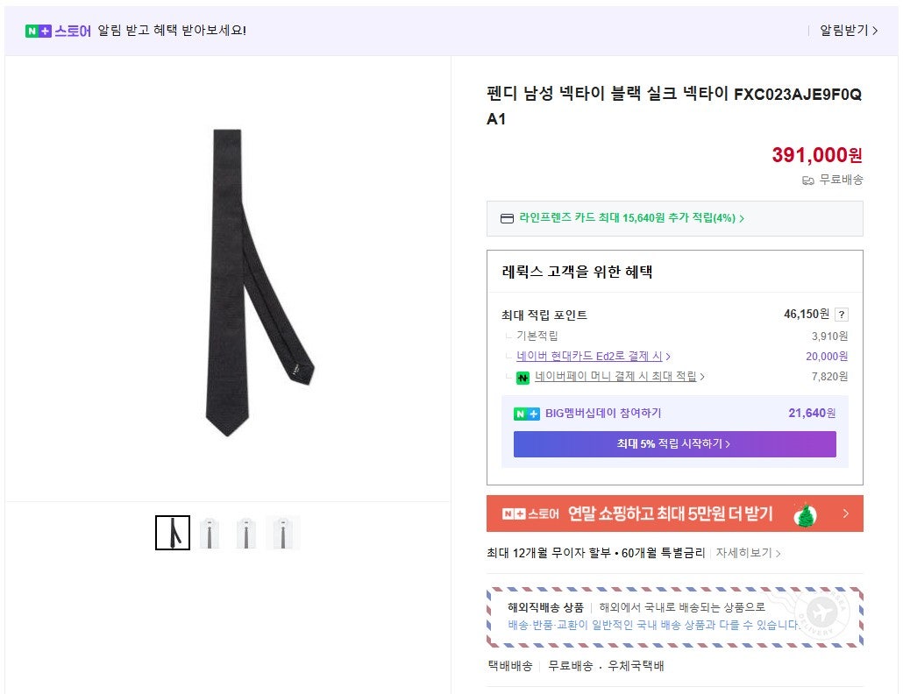
Task: Click the N+ badge beside BIG멤버십데이
Action: coord(527,414)
